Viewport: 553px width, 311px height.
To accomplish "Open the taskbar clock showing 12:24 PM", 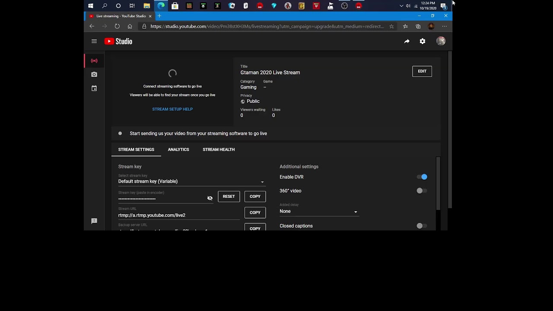I will [x=428, y=6].
